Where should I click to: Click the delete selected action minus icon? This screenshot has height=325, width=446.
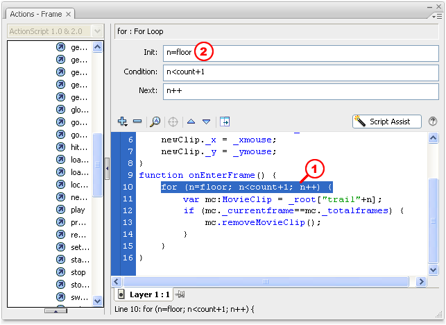click(137, 122)
